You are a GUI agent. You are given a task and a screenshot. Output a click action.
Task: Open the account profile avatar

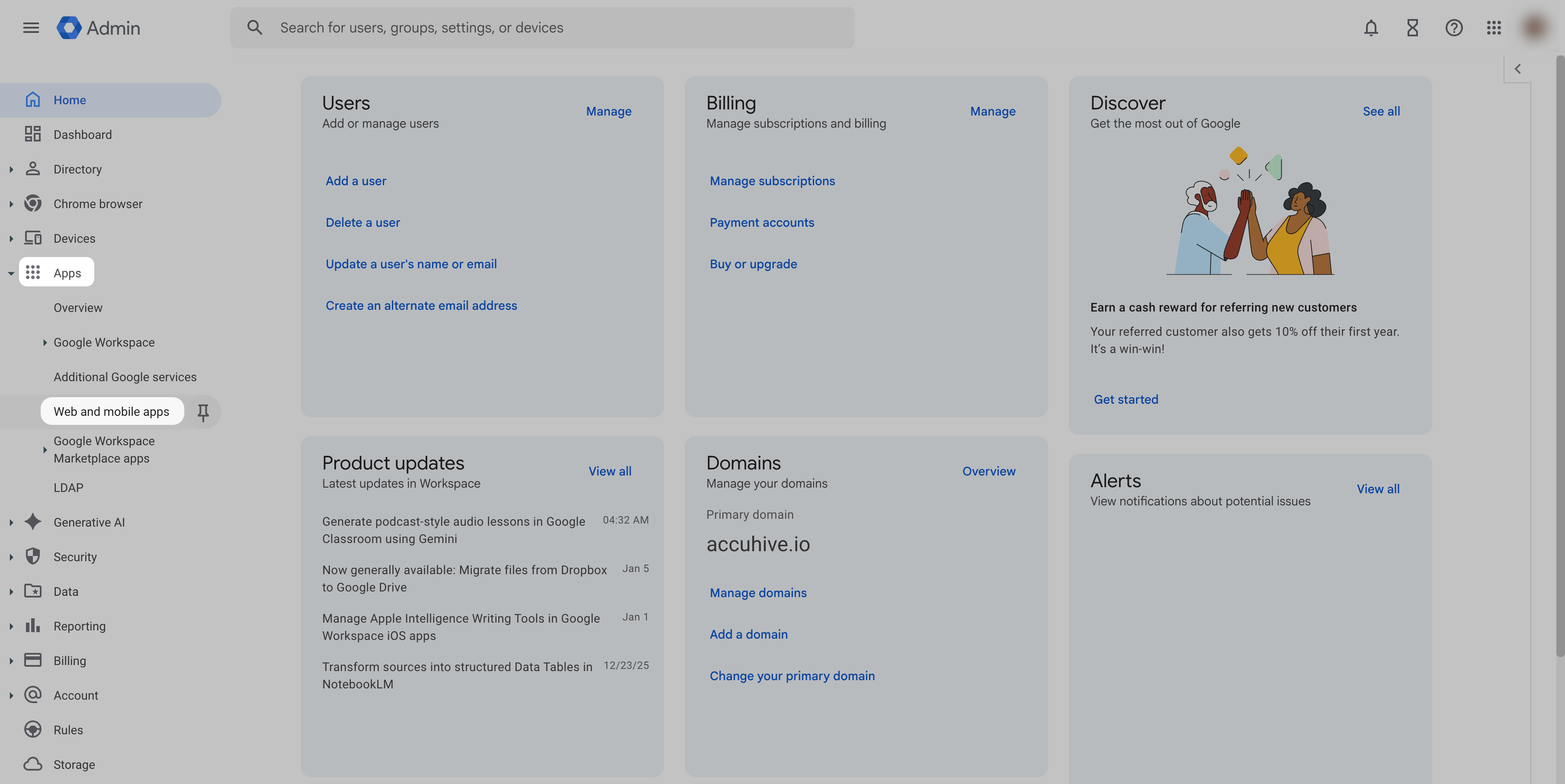(1535, 28)
